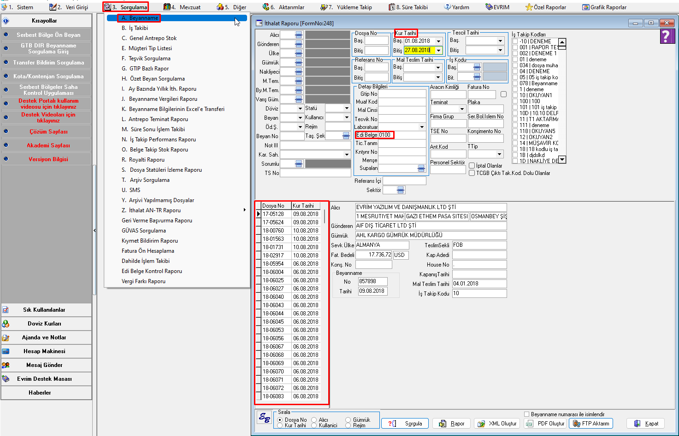Click the Gönderen lookup icon
Viewport: 679px width, 436px height.
299,44
